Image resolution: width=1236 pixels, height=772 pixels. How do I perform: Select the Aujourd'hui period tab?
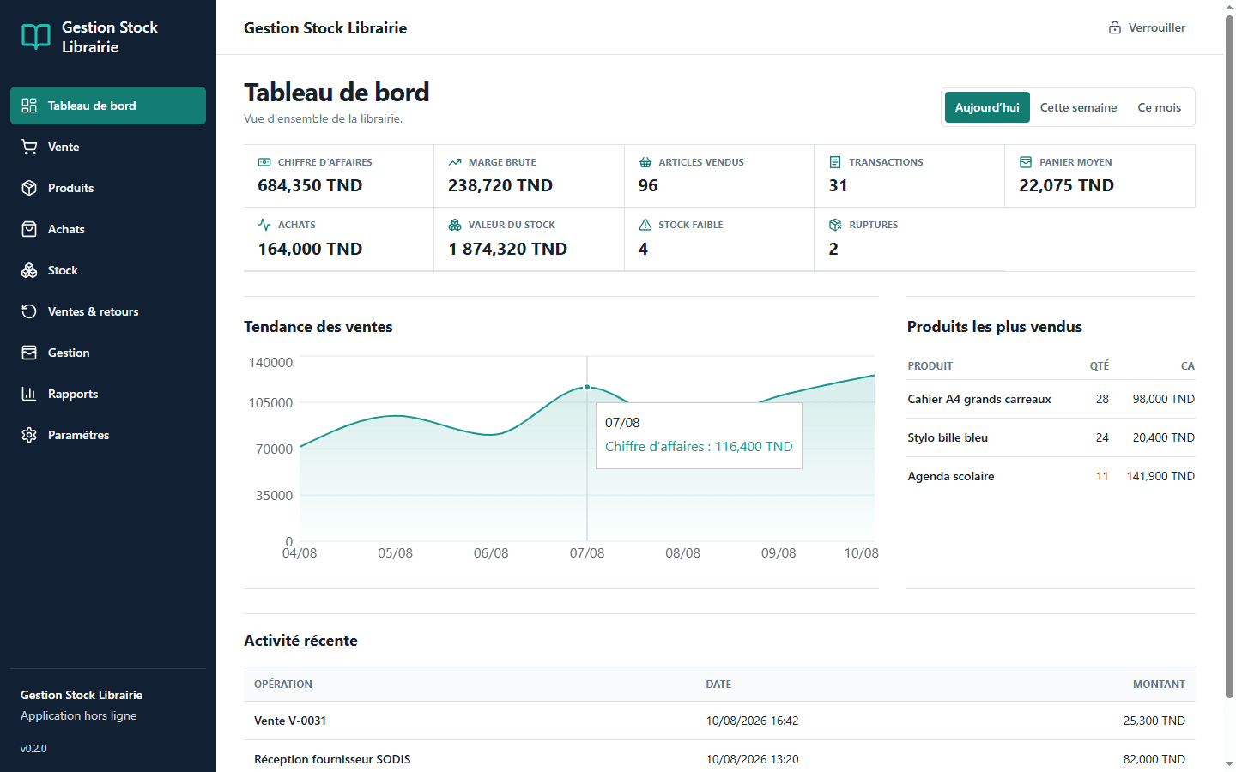[x=987, y=107]
